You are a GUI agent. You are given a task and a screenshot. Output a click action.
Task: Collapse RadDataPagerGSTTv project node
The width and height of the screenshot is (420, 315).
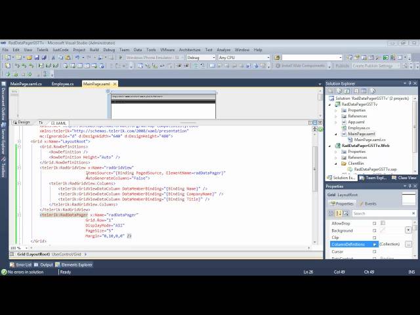coord(330,104)
